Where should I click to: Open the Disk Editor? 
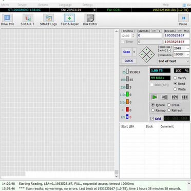point(90,20)
